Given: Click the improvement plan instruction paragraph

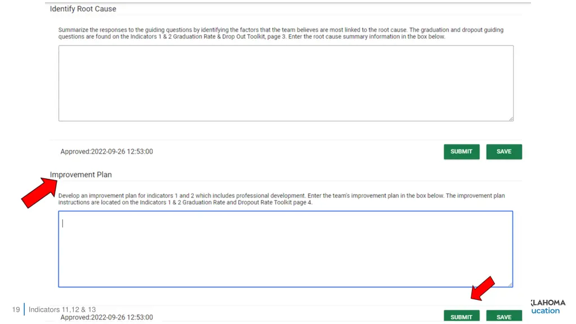Looking at the screenshot, I should 281,199.
